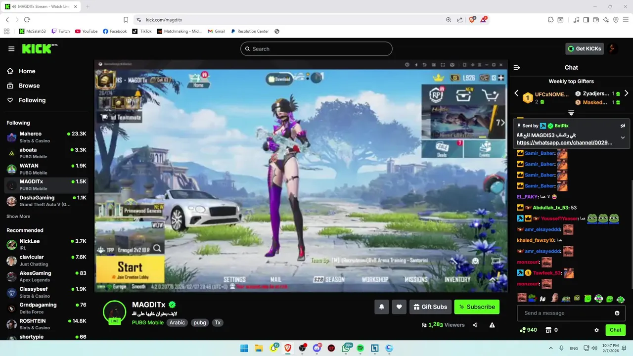Open YouTube bookmark
Screen dimensions: 633x356
[x=86, y=31]
